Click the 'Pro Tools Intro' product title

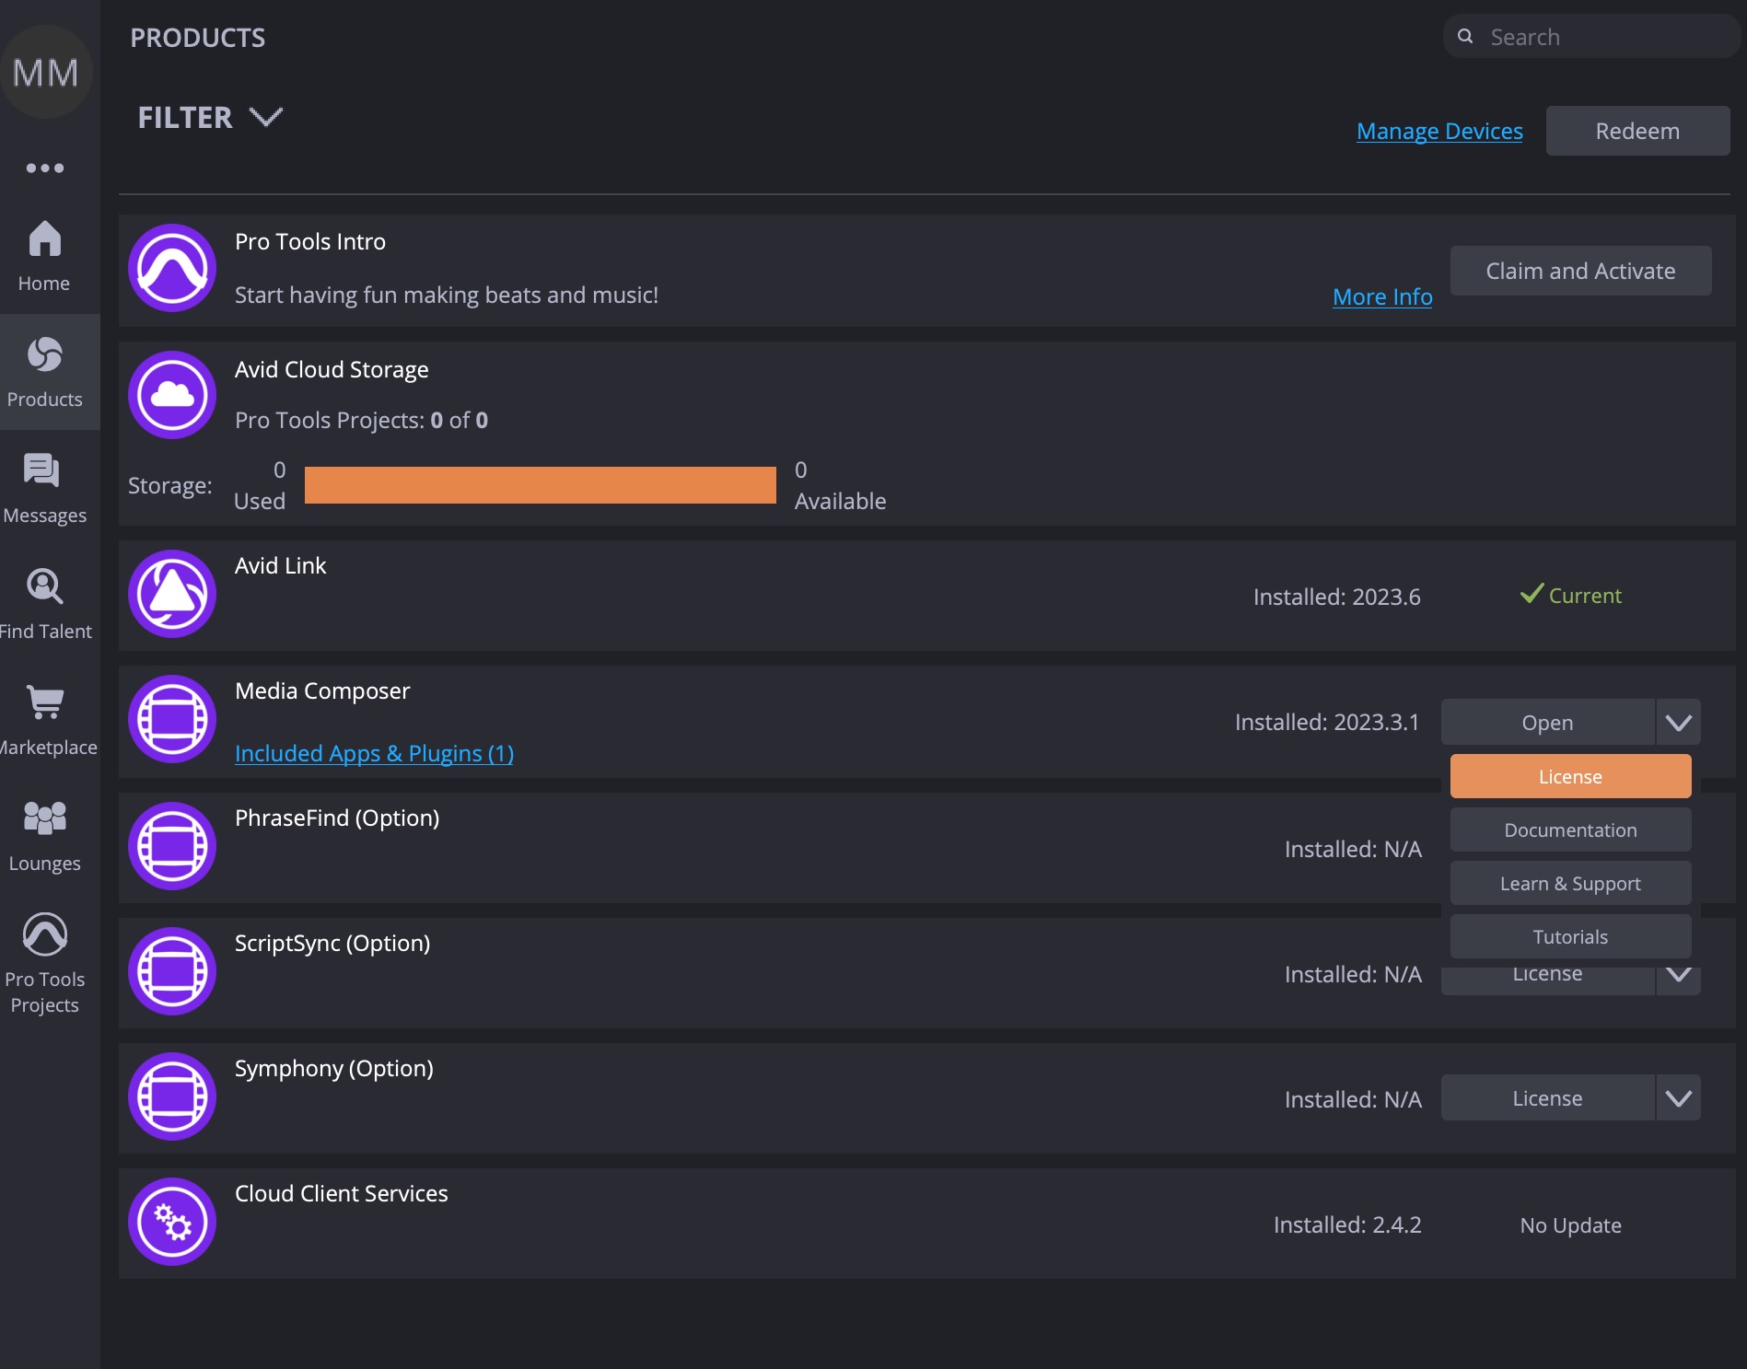310,241
